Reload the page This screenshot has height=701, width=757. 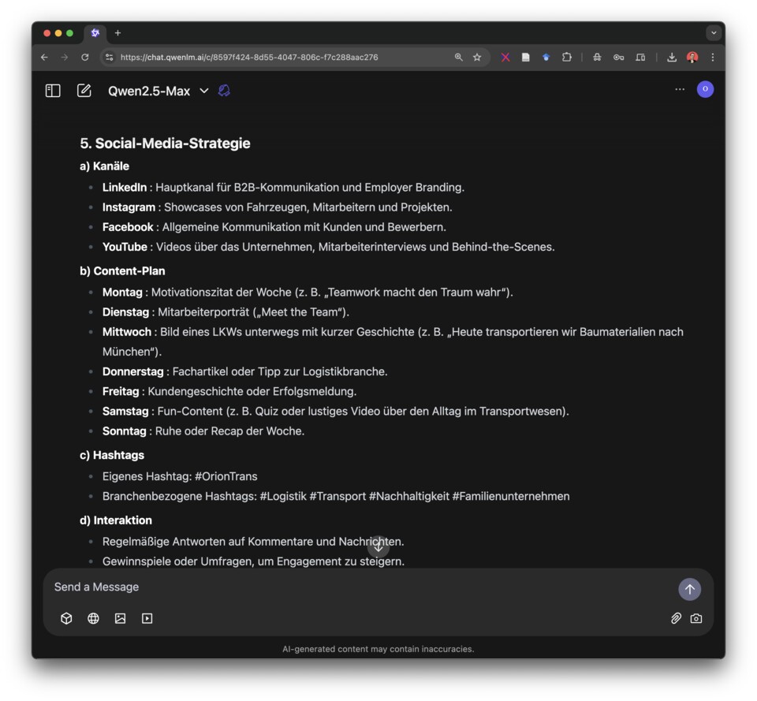pyautogui.click(x=85, y=58)
